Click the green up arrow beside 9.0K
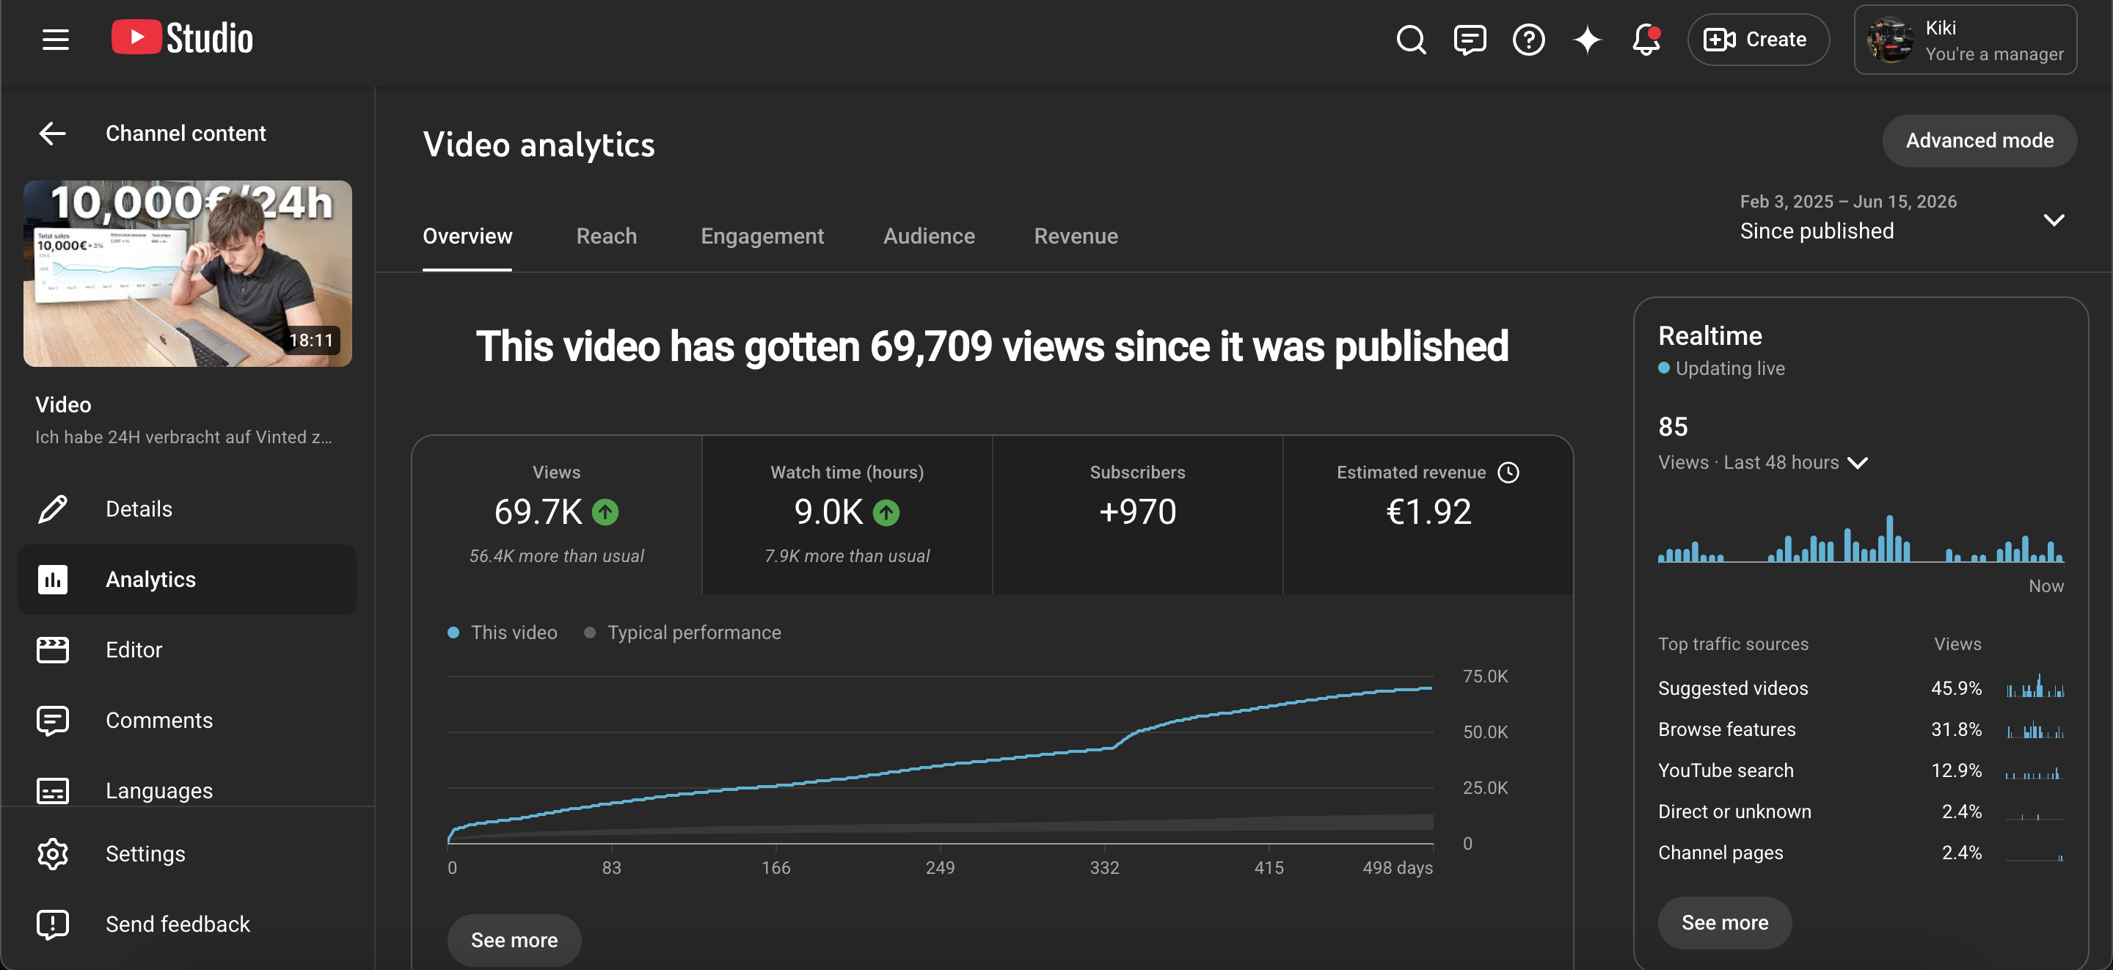This screenshot has width=2113, height=970. [886, 512]
